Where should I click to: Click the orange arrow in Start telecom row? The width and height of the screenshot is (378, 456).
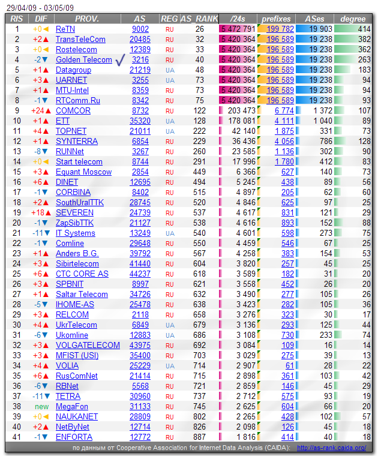(46, 161)
